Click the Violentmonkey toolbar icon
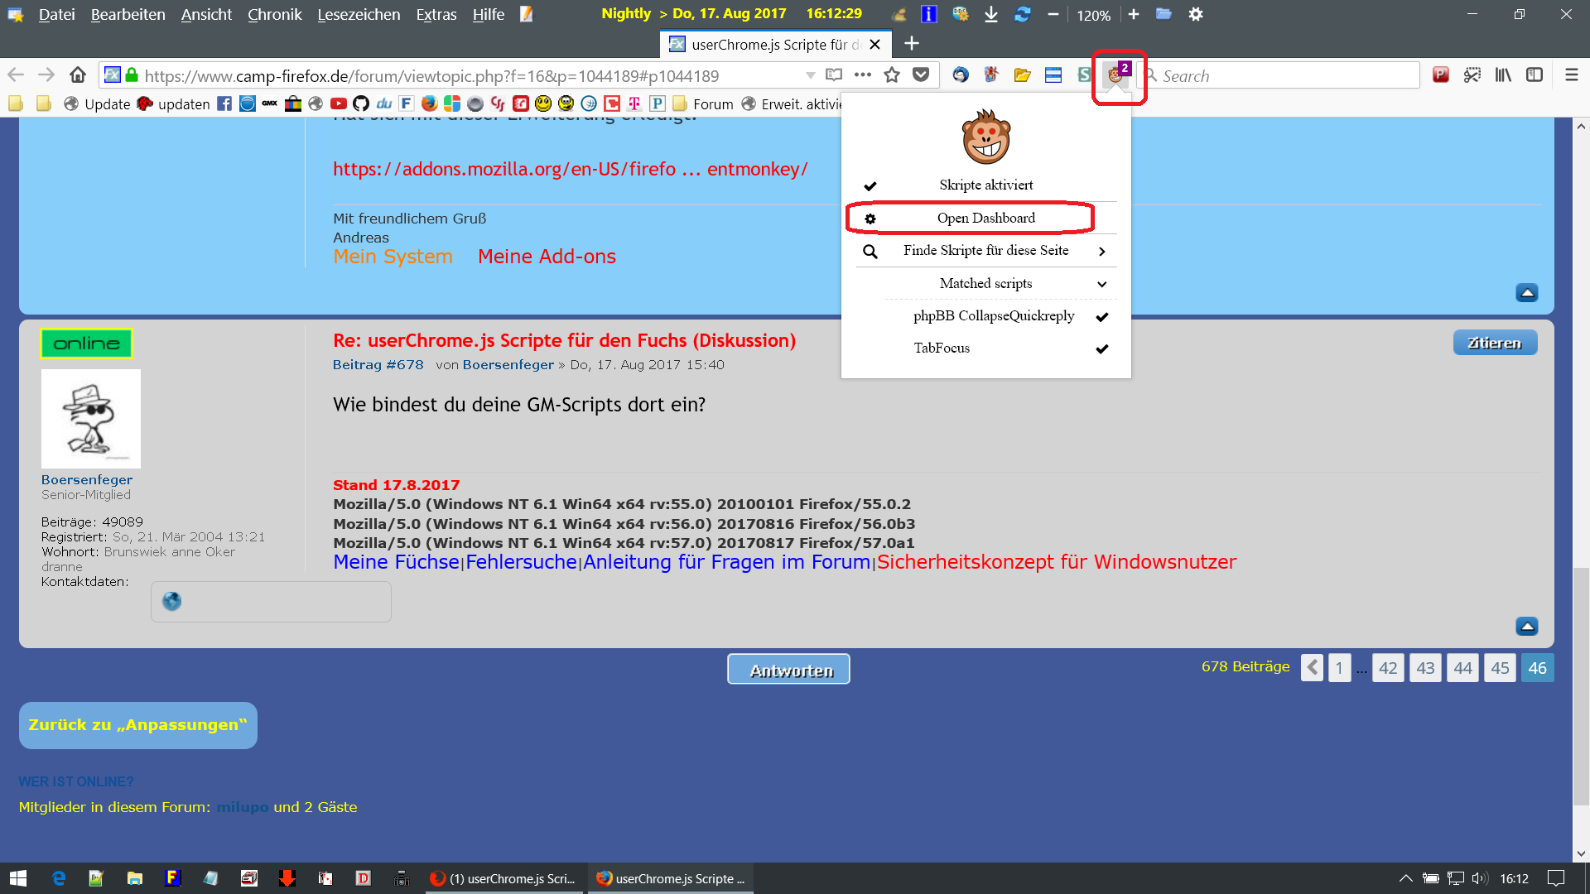1590x894 pixels. point(1116,75)
